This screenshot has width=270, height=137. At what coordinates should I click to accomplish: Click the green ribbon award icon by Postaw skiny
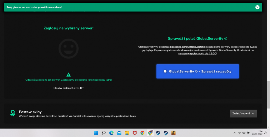click(x=13, y=113)
